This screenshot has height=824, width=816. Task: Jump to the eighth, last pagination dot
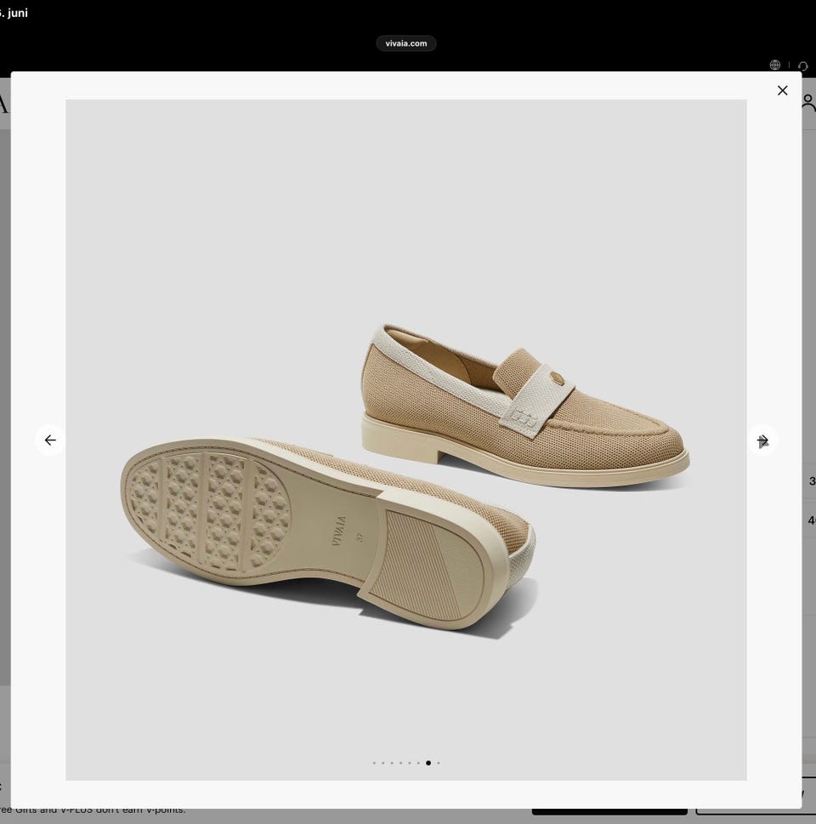[x=439, y=763]
